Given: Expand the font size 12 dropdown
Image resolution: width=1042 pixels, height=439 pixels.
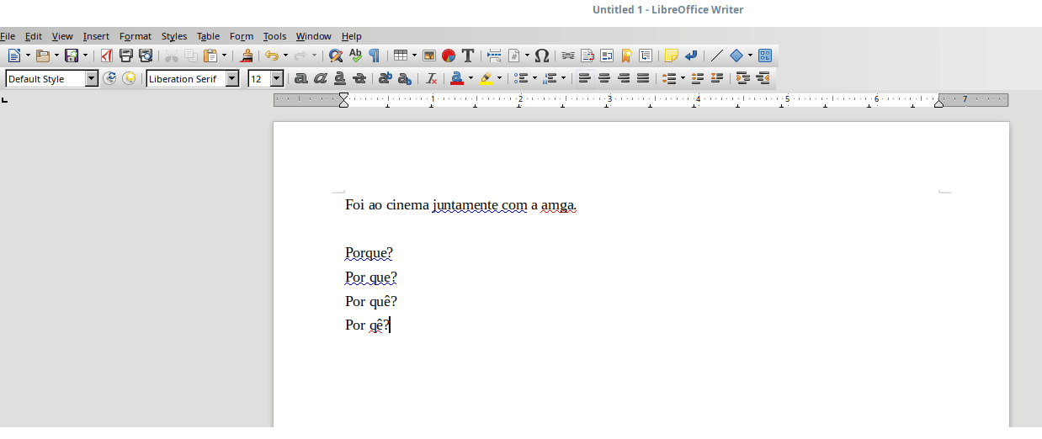Looking at the screenshot, I should (x=277, y=79).
